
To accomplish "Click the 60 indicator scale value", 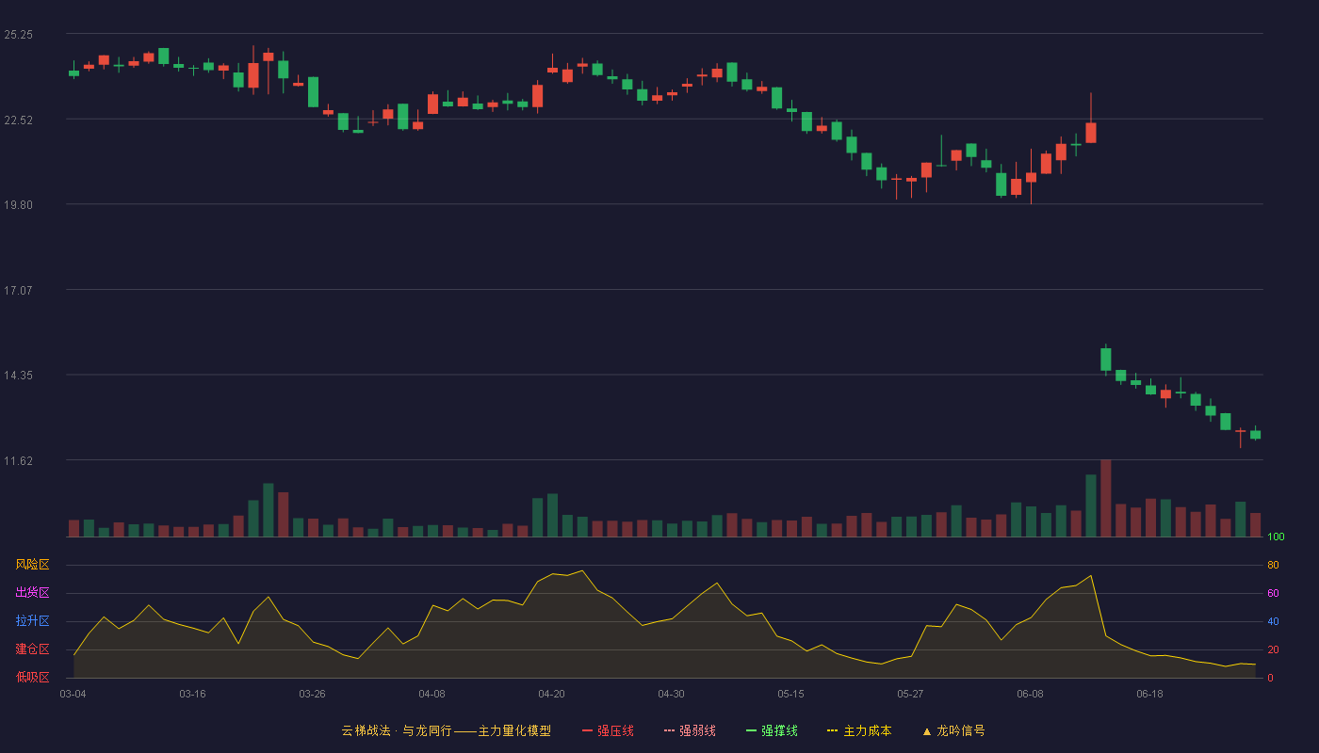I will [1273, 593].
